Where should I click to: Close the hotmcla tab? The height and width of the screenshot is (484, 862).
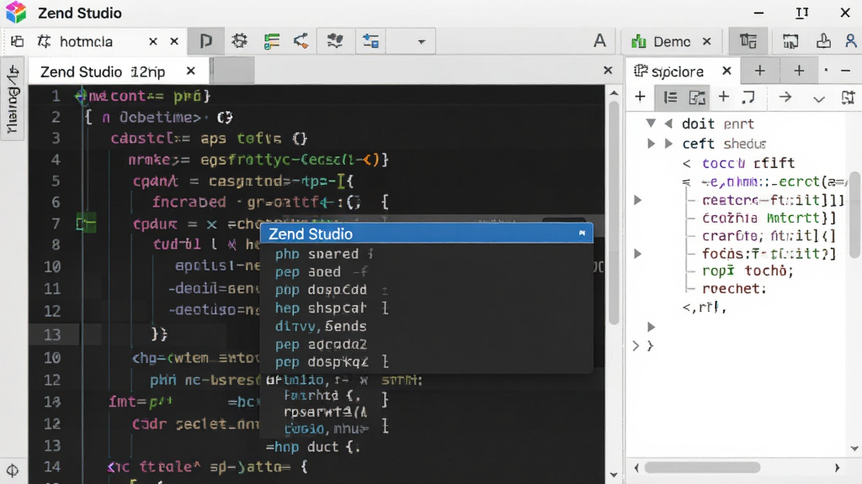(x=153, y=42)
